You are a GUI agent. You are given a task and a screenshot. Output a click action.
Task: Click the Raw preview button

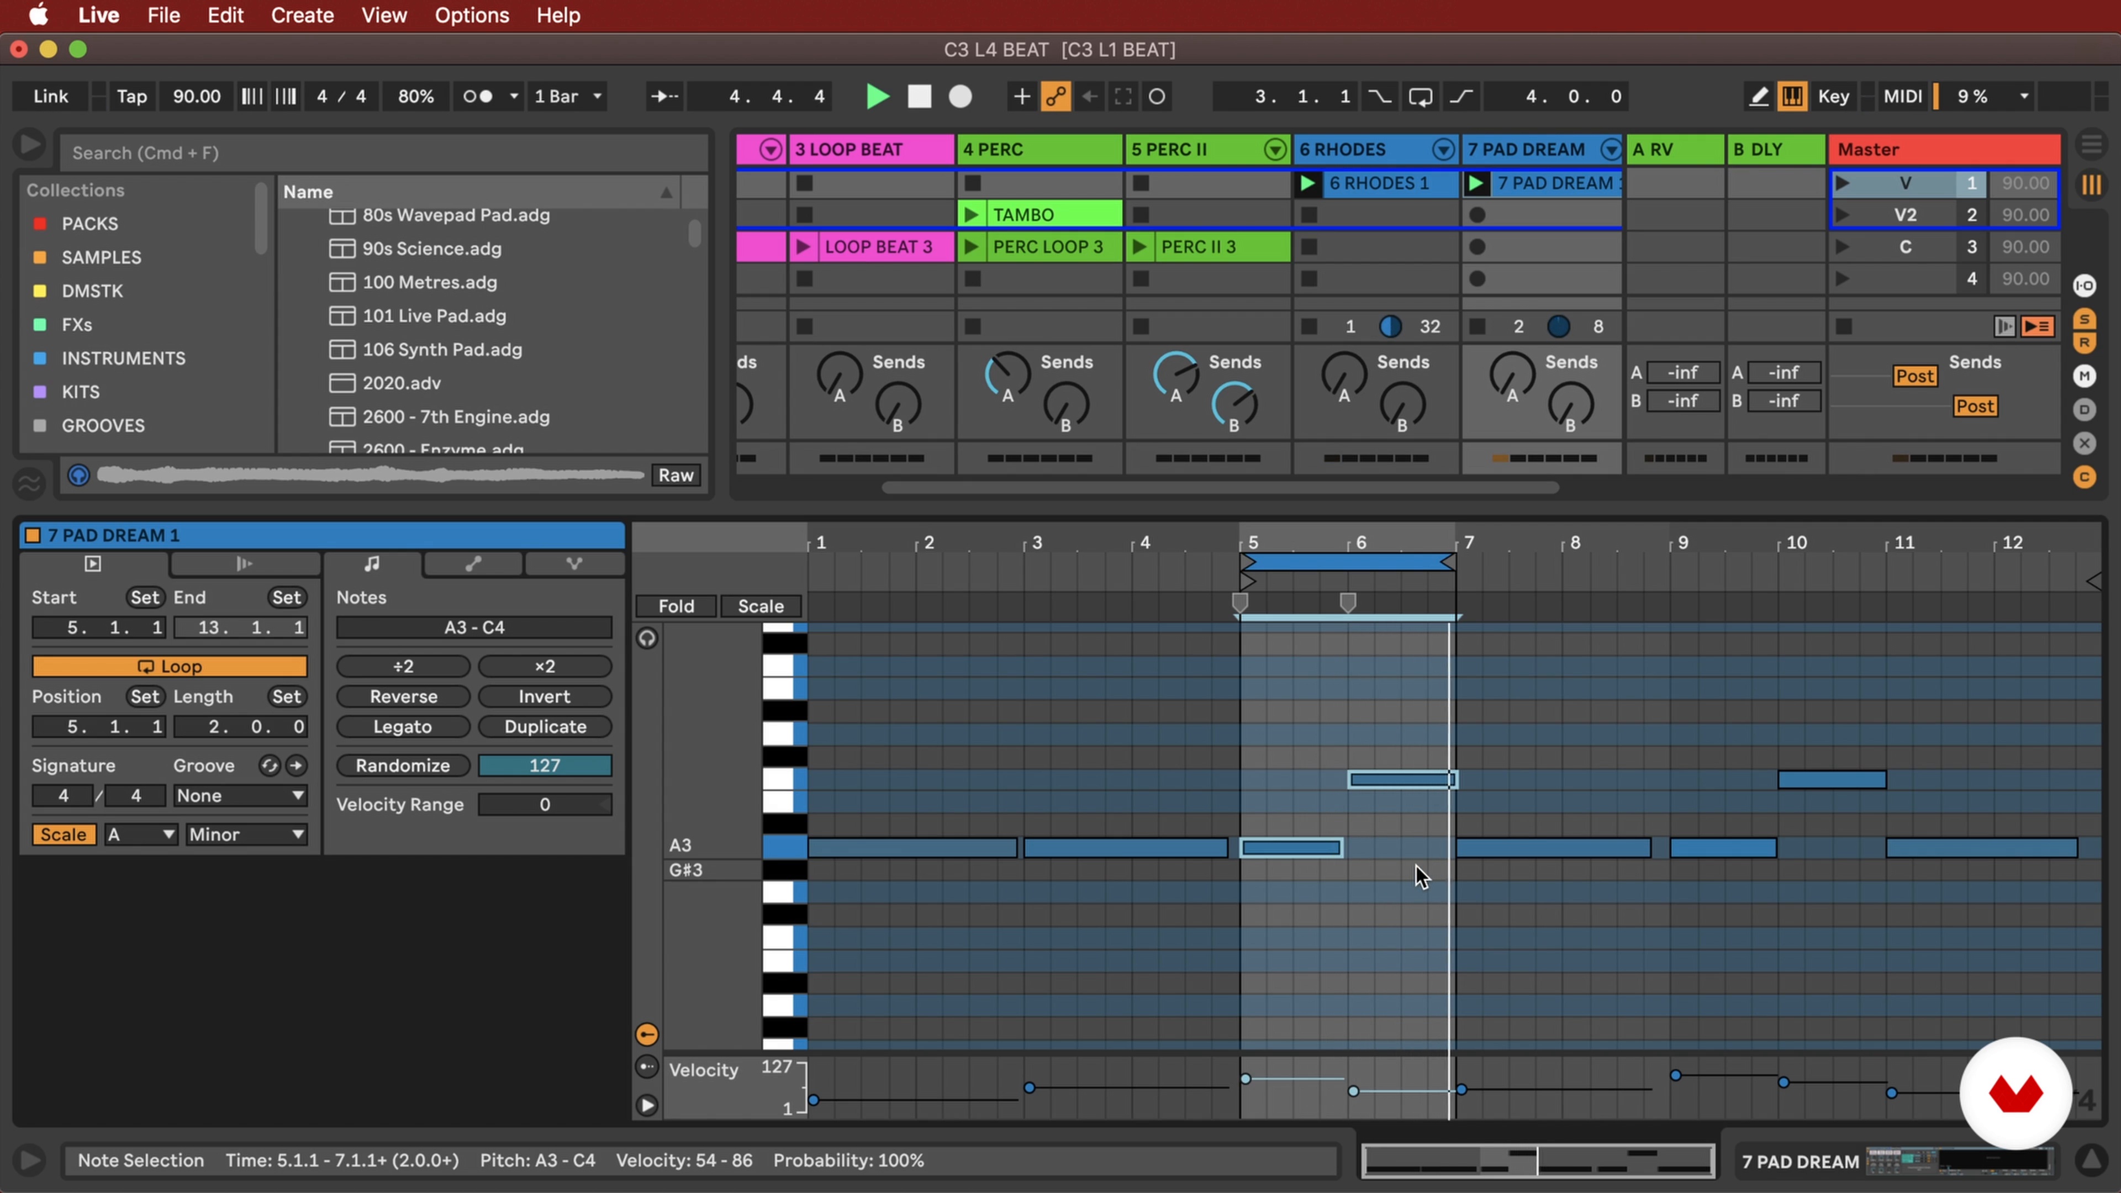[x=676, y=475]
